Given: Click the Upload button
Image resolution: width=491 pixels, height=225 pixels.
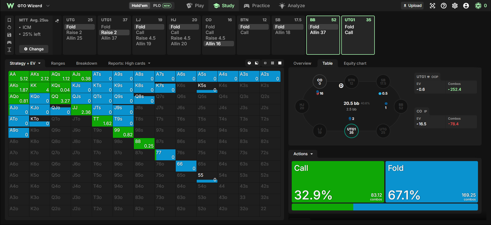Looking at the screenshot, I should (412, 6).
